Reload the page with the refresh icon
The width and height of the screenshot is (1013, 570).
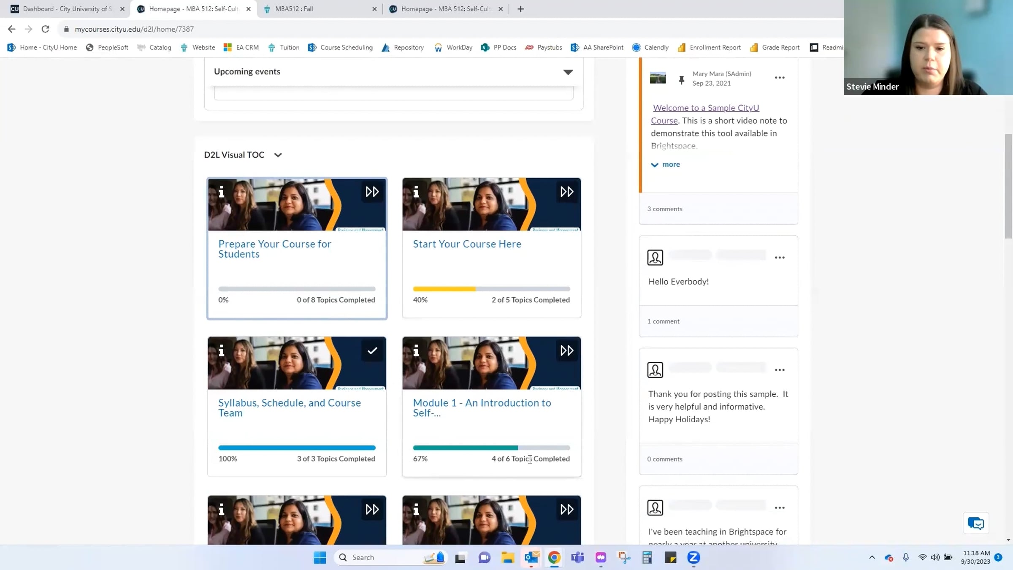tap(46, 29)
